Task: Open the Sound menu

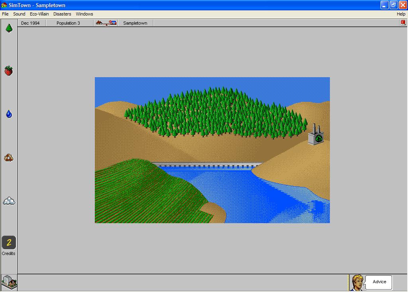Action: coord(19,14)
